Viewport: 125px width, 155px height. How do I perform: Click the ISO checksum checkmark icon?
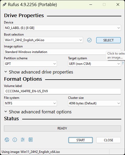(89, 40)
